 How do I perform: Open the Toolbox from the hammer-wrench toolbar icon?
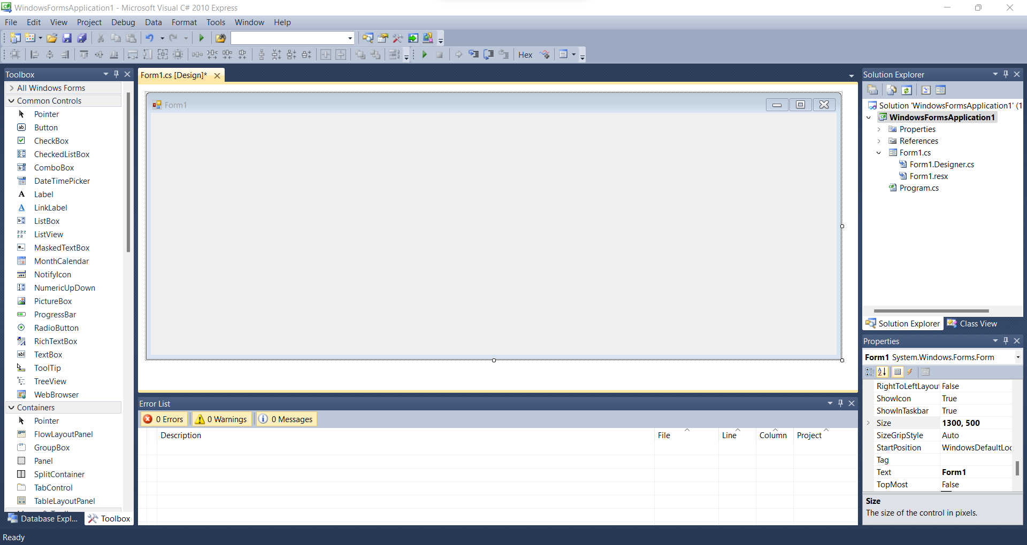(x=398, y=38)
